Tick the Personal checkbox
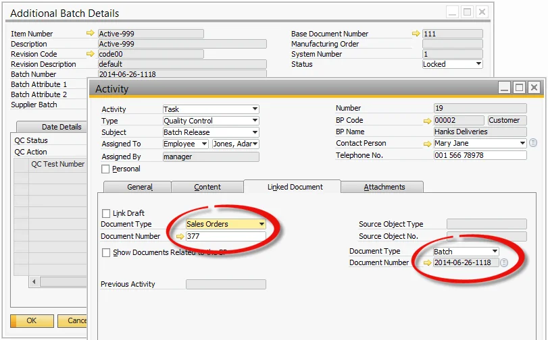Screen dimensions: 548x340 click(105, 169)
